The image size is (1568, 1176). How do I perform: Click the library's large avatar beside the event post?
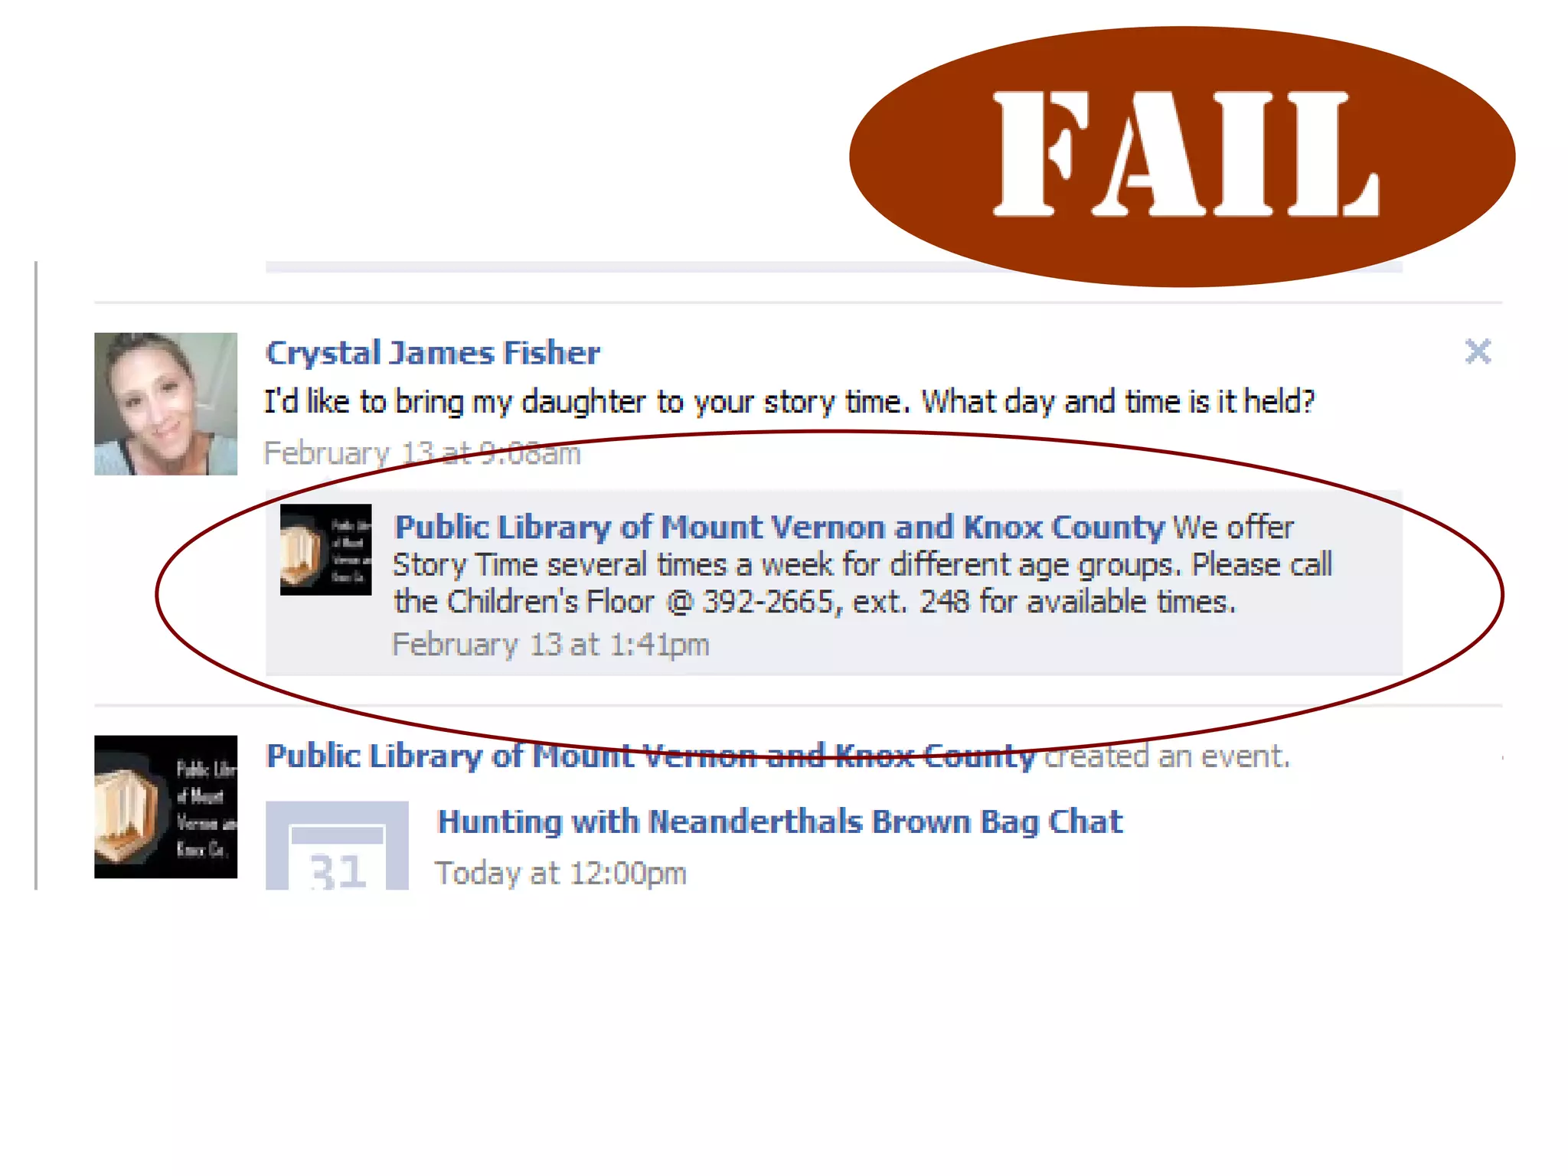click(x=165, y=806)
